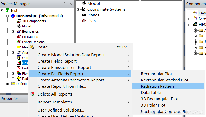
Task: Click the Definitions folder icon
Action: [x=13, y=84]
